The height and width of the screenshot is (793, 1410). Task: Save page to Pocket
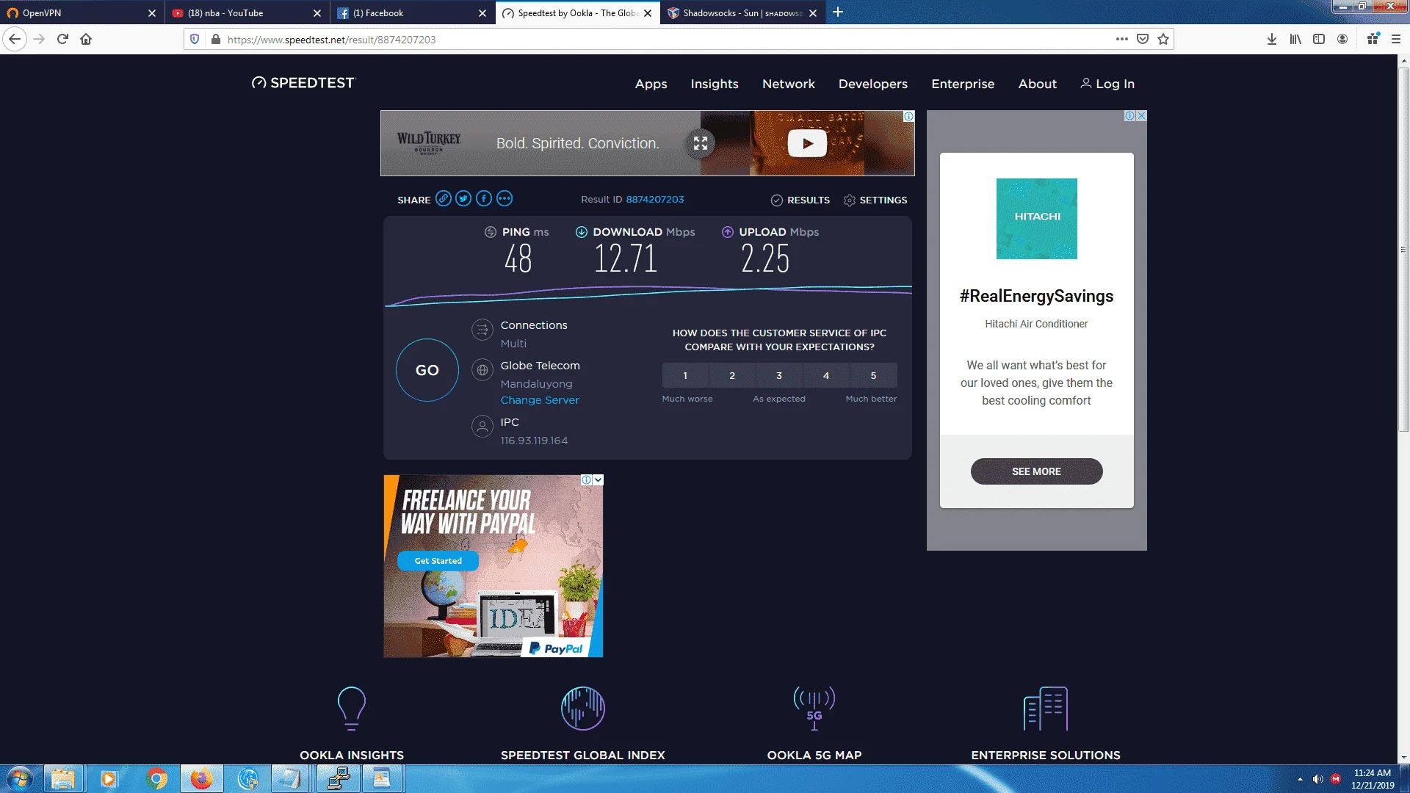tap(1143, 39)
